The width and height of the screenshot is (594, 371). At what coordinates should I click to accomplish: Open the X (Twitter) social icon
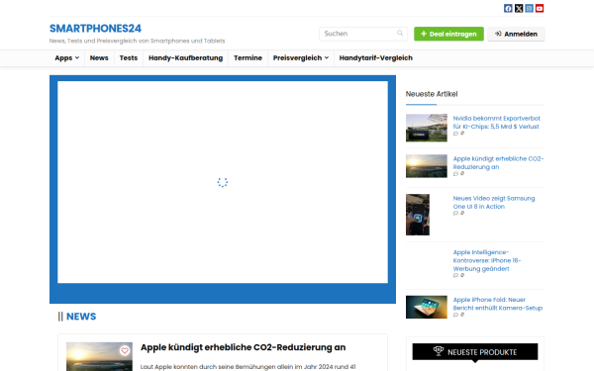tap(519, 8)
